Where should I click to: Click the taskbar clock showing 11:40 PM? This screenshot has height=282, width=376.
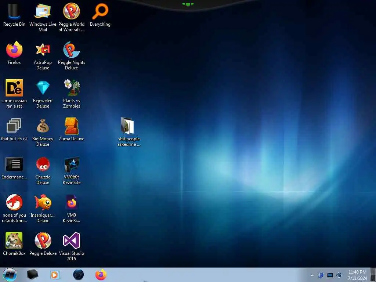coord(357,275)
